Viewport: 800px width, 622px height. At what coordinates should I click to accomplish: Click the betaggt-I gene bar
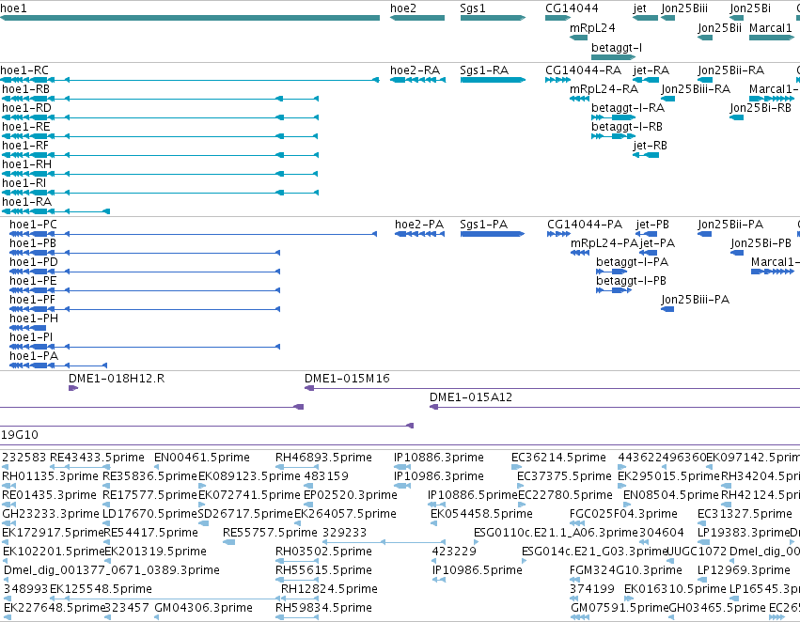coord(613,56)
